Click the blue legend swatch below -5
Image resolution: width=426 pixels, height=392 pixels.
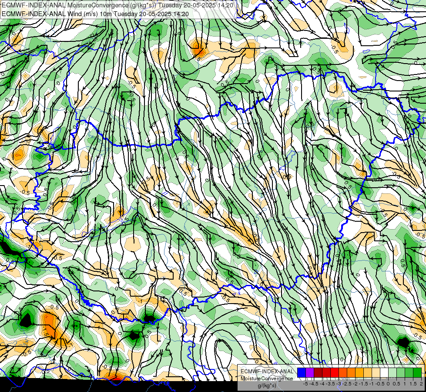point(302,372)
